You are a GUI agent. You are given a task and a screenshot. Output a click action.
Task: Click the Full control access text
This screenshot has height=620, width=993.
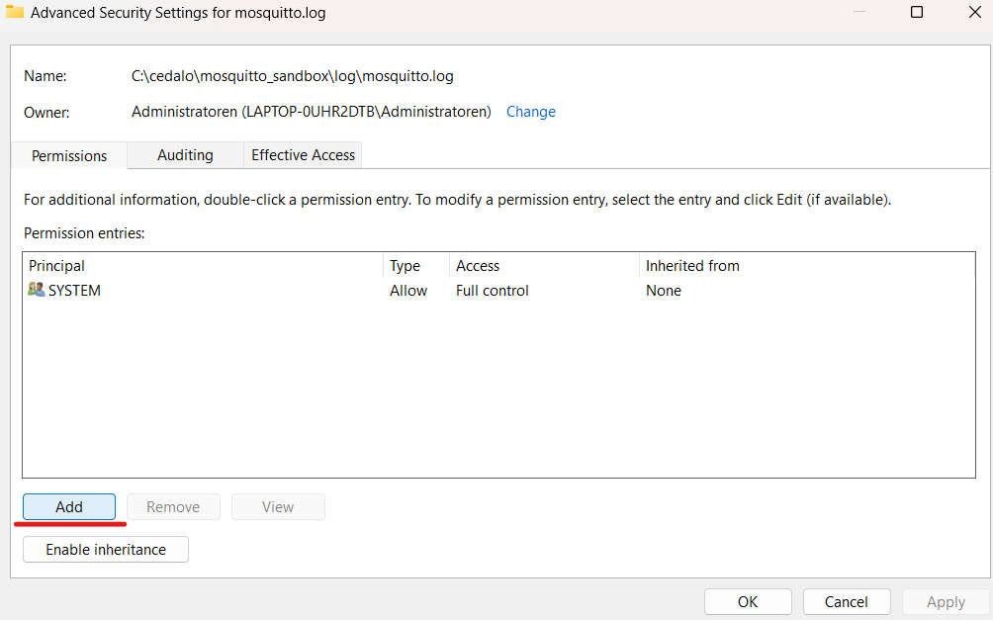pyautogui.click(x=492, y=290)
